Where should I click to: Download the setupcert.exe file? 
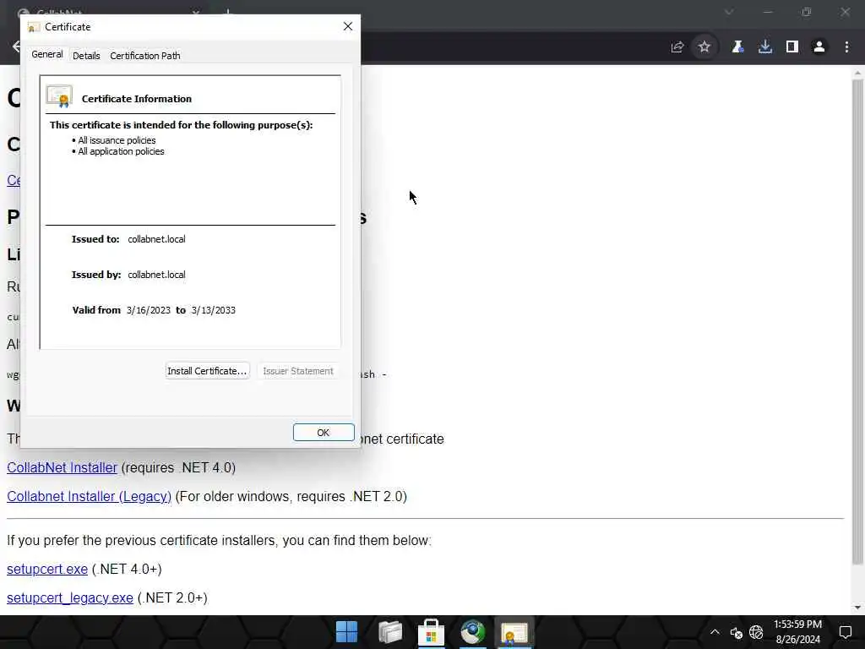[x=47, y=569]
